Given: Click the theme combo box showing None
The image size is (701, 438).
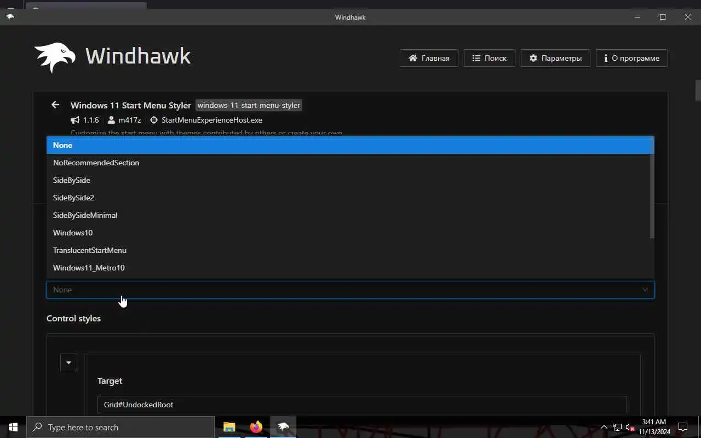Looking at the screenshot, I should [x=350, y=290].
